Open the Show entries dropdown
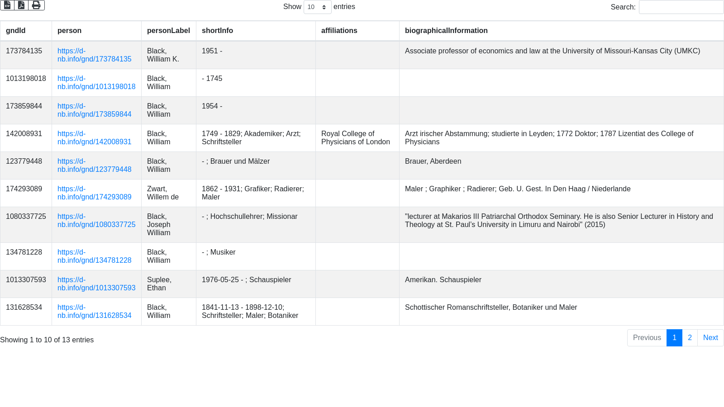The height and width of the screenshot is (407, 724). tap(317, 7)
